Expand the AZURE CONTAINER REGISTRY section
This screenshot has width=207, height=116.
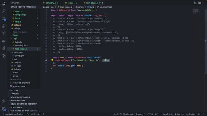click(x=24, y=104)
